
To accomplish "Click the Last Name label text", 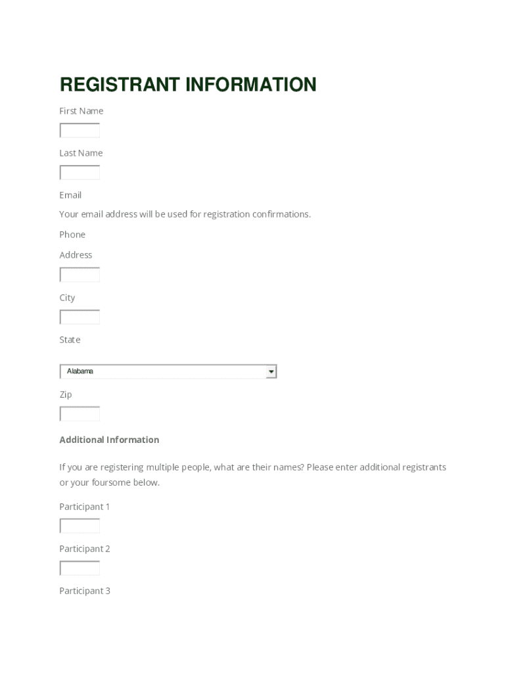I will click(81, 153).
